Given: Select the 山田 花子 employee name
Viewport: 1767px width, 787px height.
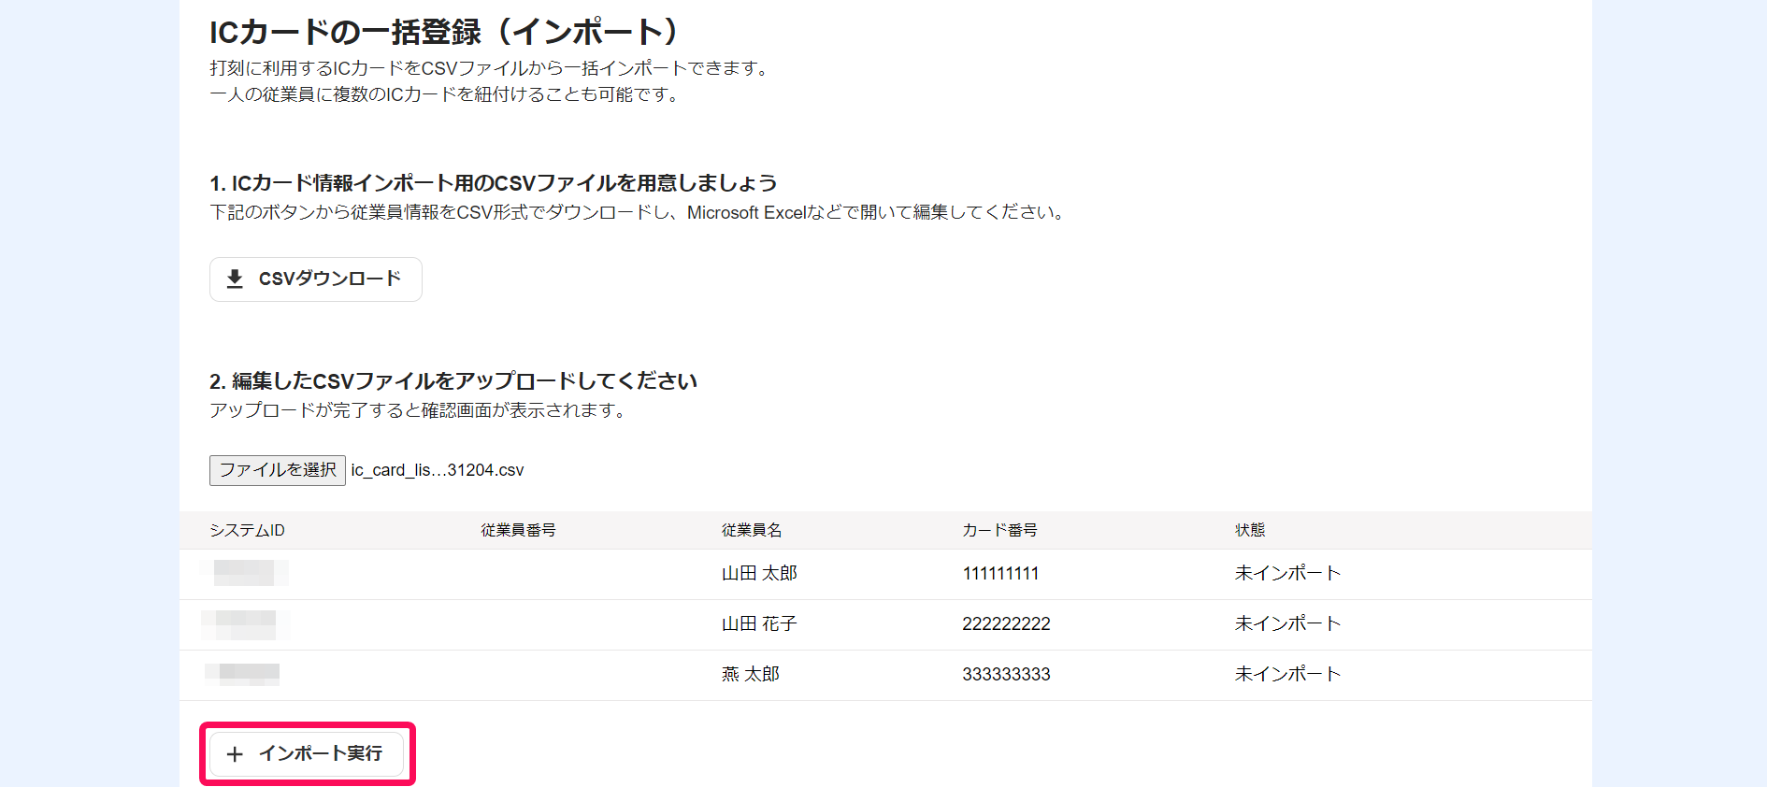Looking at the screenshot, I should coord(759,623).
